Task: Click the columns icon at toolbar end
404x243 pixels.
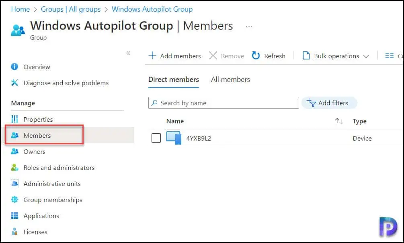Action: (389, 55)
